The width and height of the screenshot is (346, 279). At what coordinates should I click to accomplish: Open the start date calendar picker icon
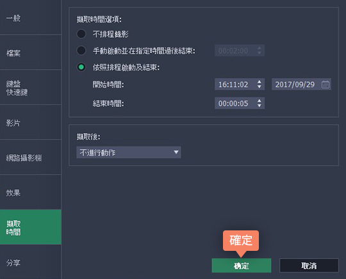click(x=325, y=84)
